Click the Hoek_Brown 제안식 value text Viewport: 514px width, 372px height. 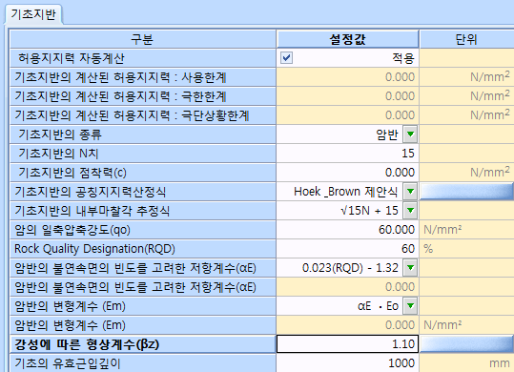tap(346, 192)
